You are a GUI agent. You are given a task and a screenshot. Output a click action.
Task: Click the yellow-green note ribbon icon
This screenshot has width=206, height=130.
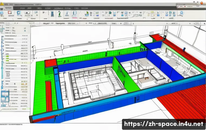[x=152, y=12]
